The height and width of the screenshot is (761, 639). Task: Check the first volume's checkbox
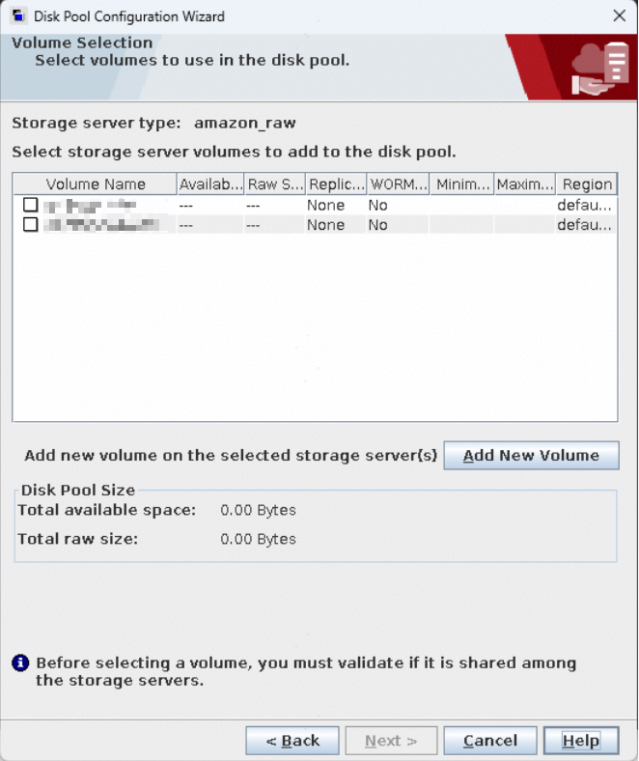(31, 205)
